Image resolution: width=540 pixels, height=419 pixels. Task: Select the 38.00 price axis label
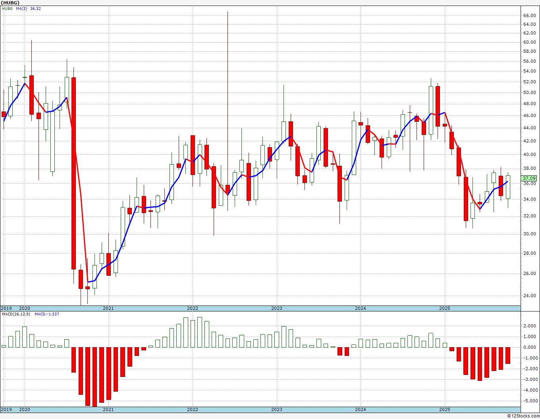[530, 168]
